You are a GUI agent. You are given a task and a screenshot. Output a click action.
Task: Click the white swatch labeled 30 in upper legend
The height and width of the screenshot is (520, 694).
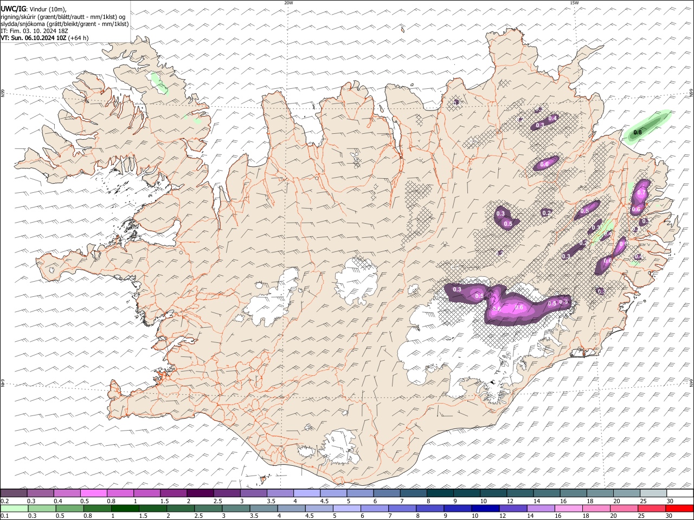pos(680,493)
